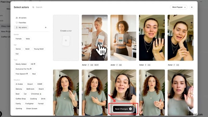The image size is (208, 117).
Task: Click the Favorites heart icon in sidebar
Action: pos(17,23)
